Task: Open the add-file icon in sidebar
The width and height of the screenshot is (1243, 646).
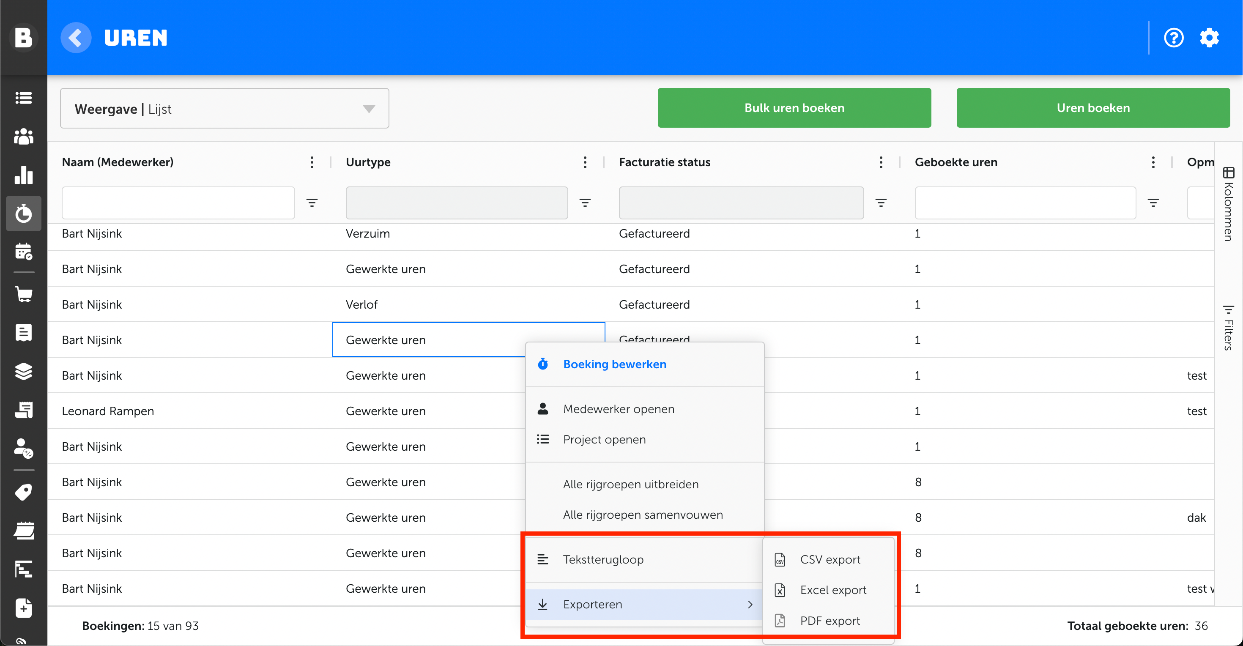Action: pyautogui.click(x=23, y=608)
